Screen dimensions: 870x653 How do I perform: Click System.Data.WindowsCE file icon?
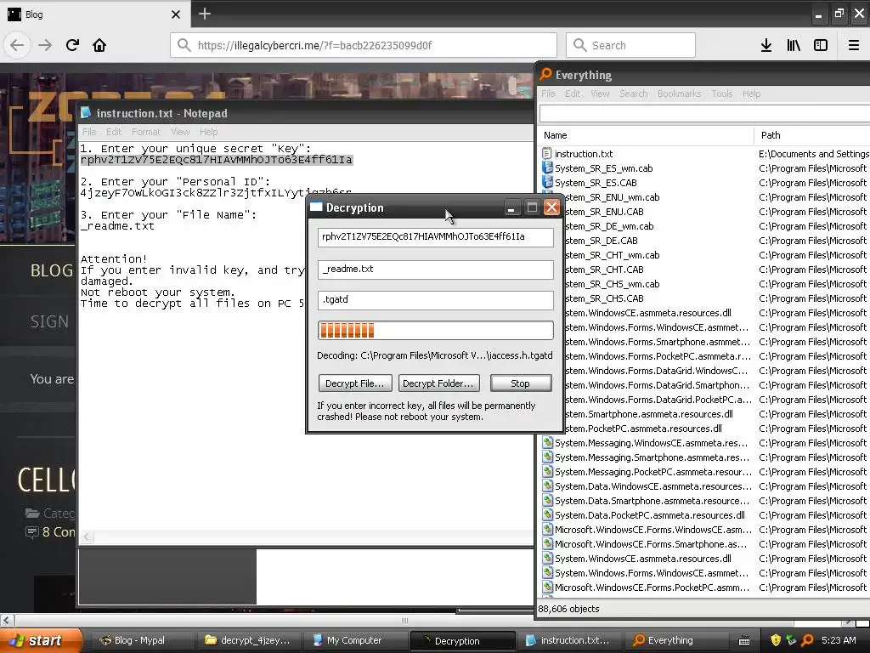(548, 485)
